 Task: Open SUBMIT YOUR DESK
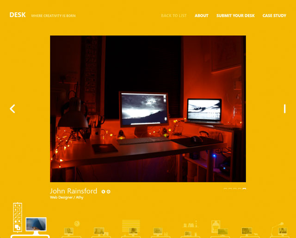click(x=235, y=16)
